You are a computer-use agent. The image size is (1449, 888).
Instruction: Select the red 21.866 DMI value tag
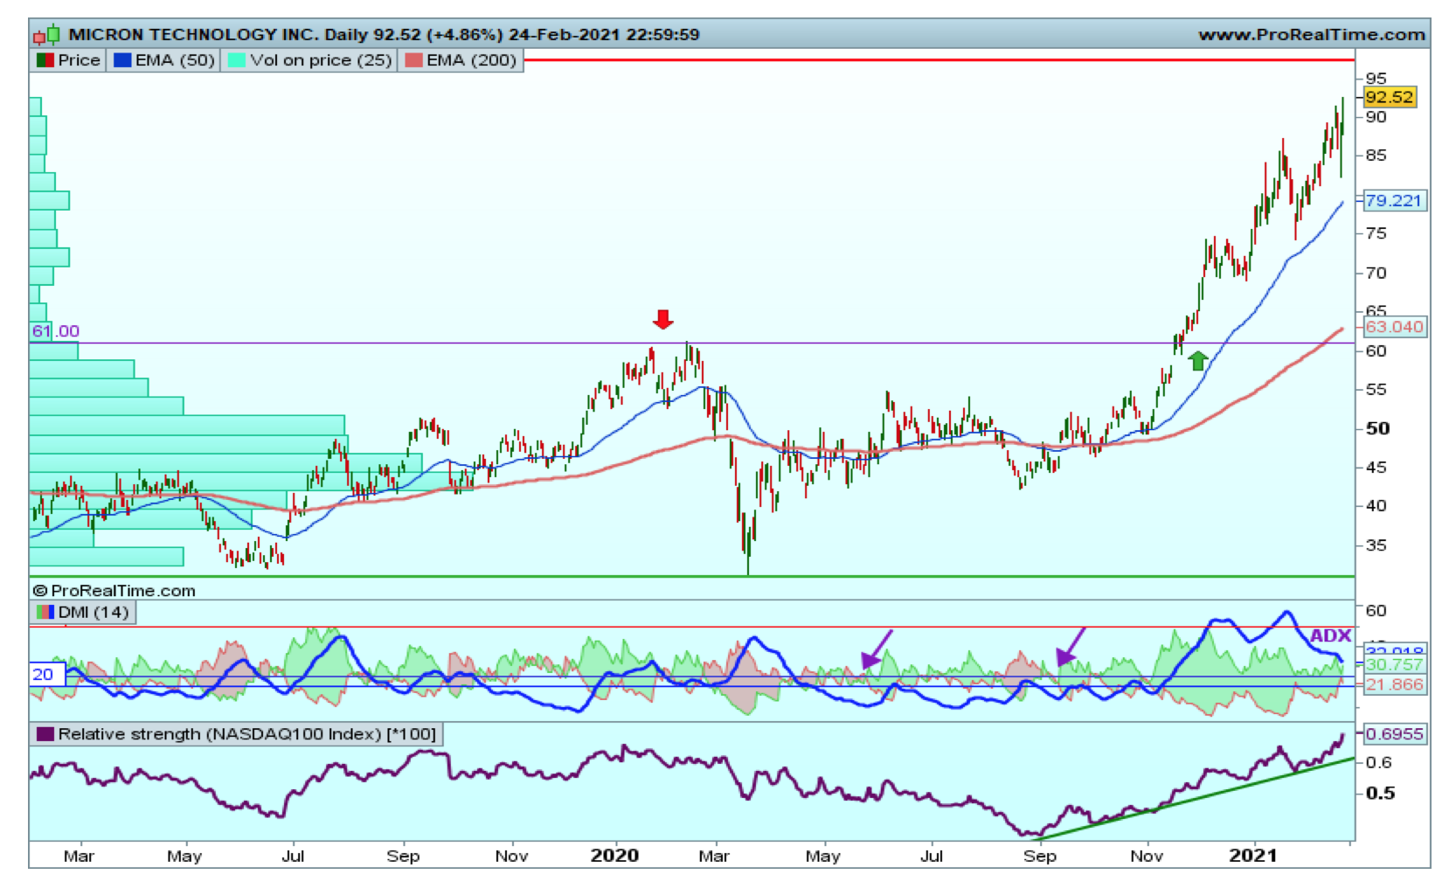coord(1395,685)
